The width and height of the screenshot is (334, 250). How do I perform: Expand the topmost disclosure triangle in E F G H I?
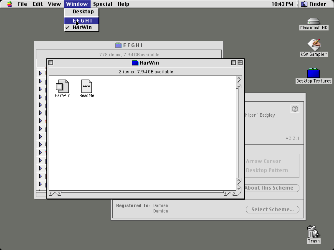coord(40,73)
